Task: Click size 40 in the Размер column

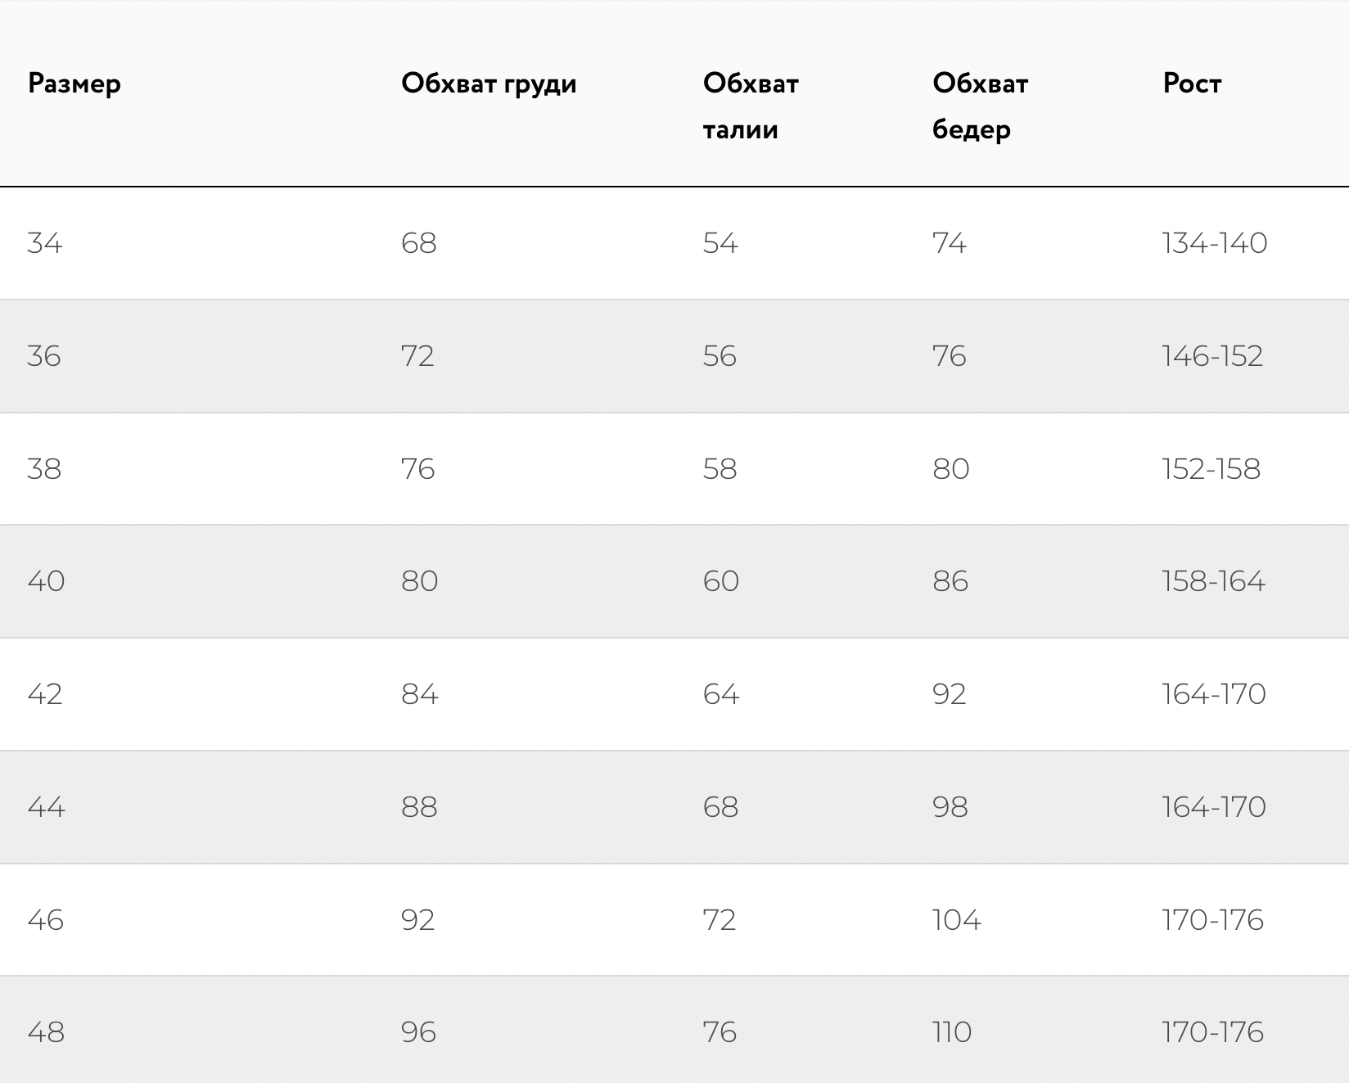Action: pos(46,581)
